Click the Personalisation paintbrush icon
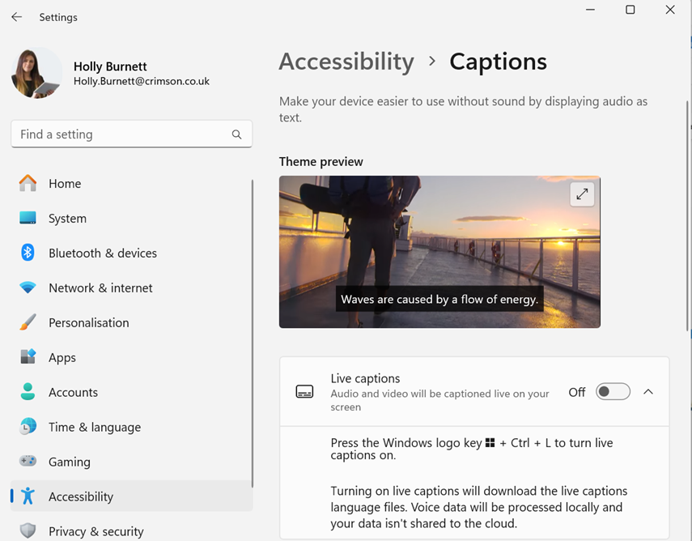The image size is (692, 541). tap(28, 322)
